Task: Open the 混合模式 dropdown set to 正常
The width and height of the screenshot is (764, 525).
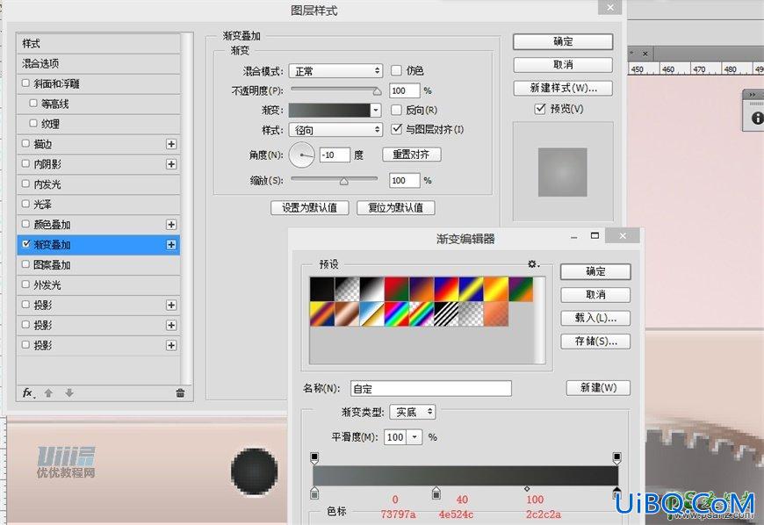Action: click(x=335, y=71)
